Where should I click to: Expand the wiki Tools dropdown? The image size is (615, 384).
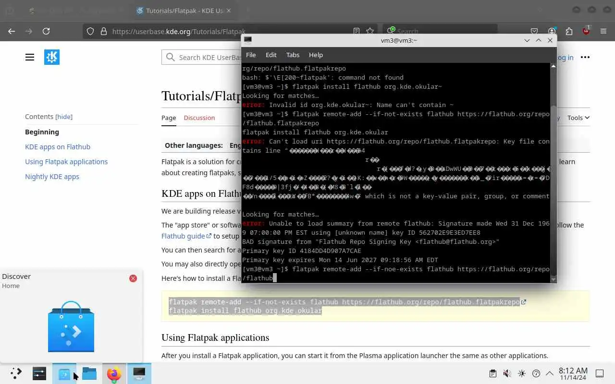point(578,118)
